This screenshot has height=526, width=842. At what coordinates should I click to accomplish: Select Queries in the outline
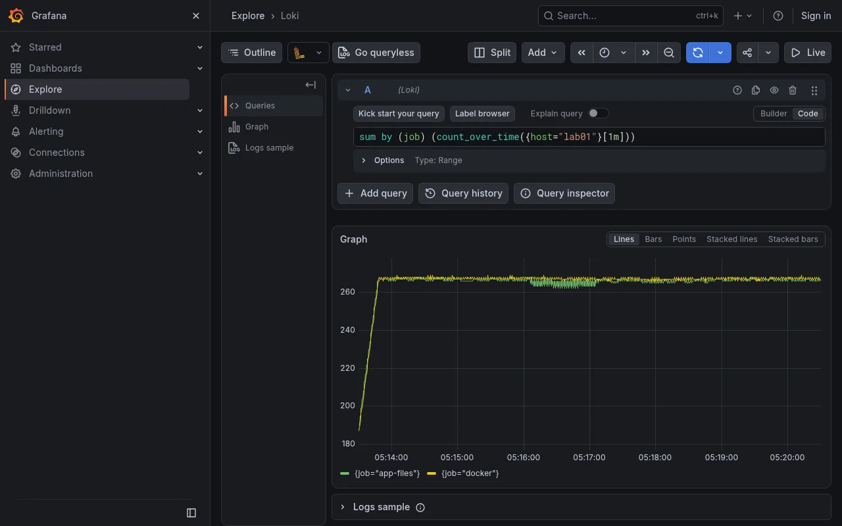click(274, 106)
